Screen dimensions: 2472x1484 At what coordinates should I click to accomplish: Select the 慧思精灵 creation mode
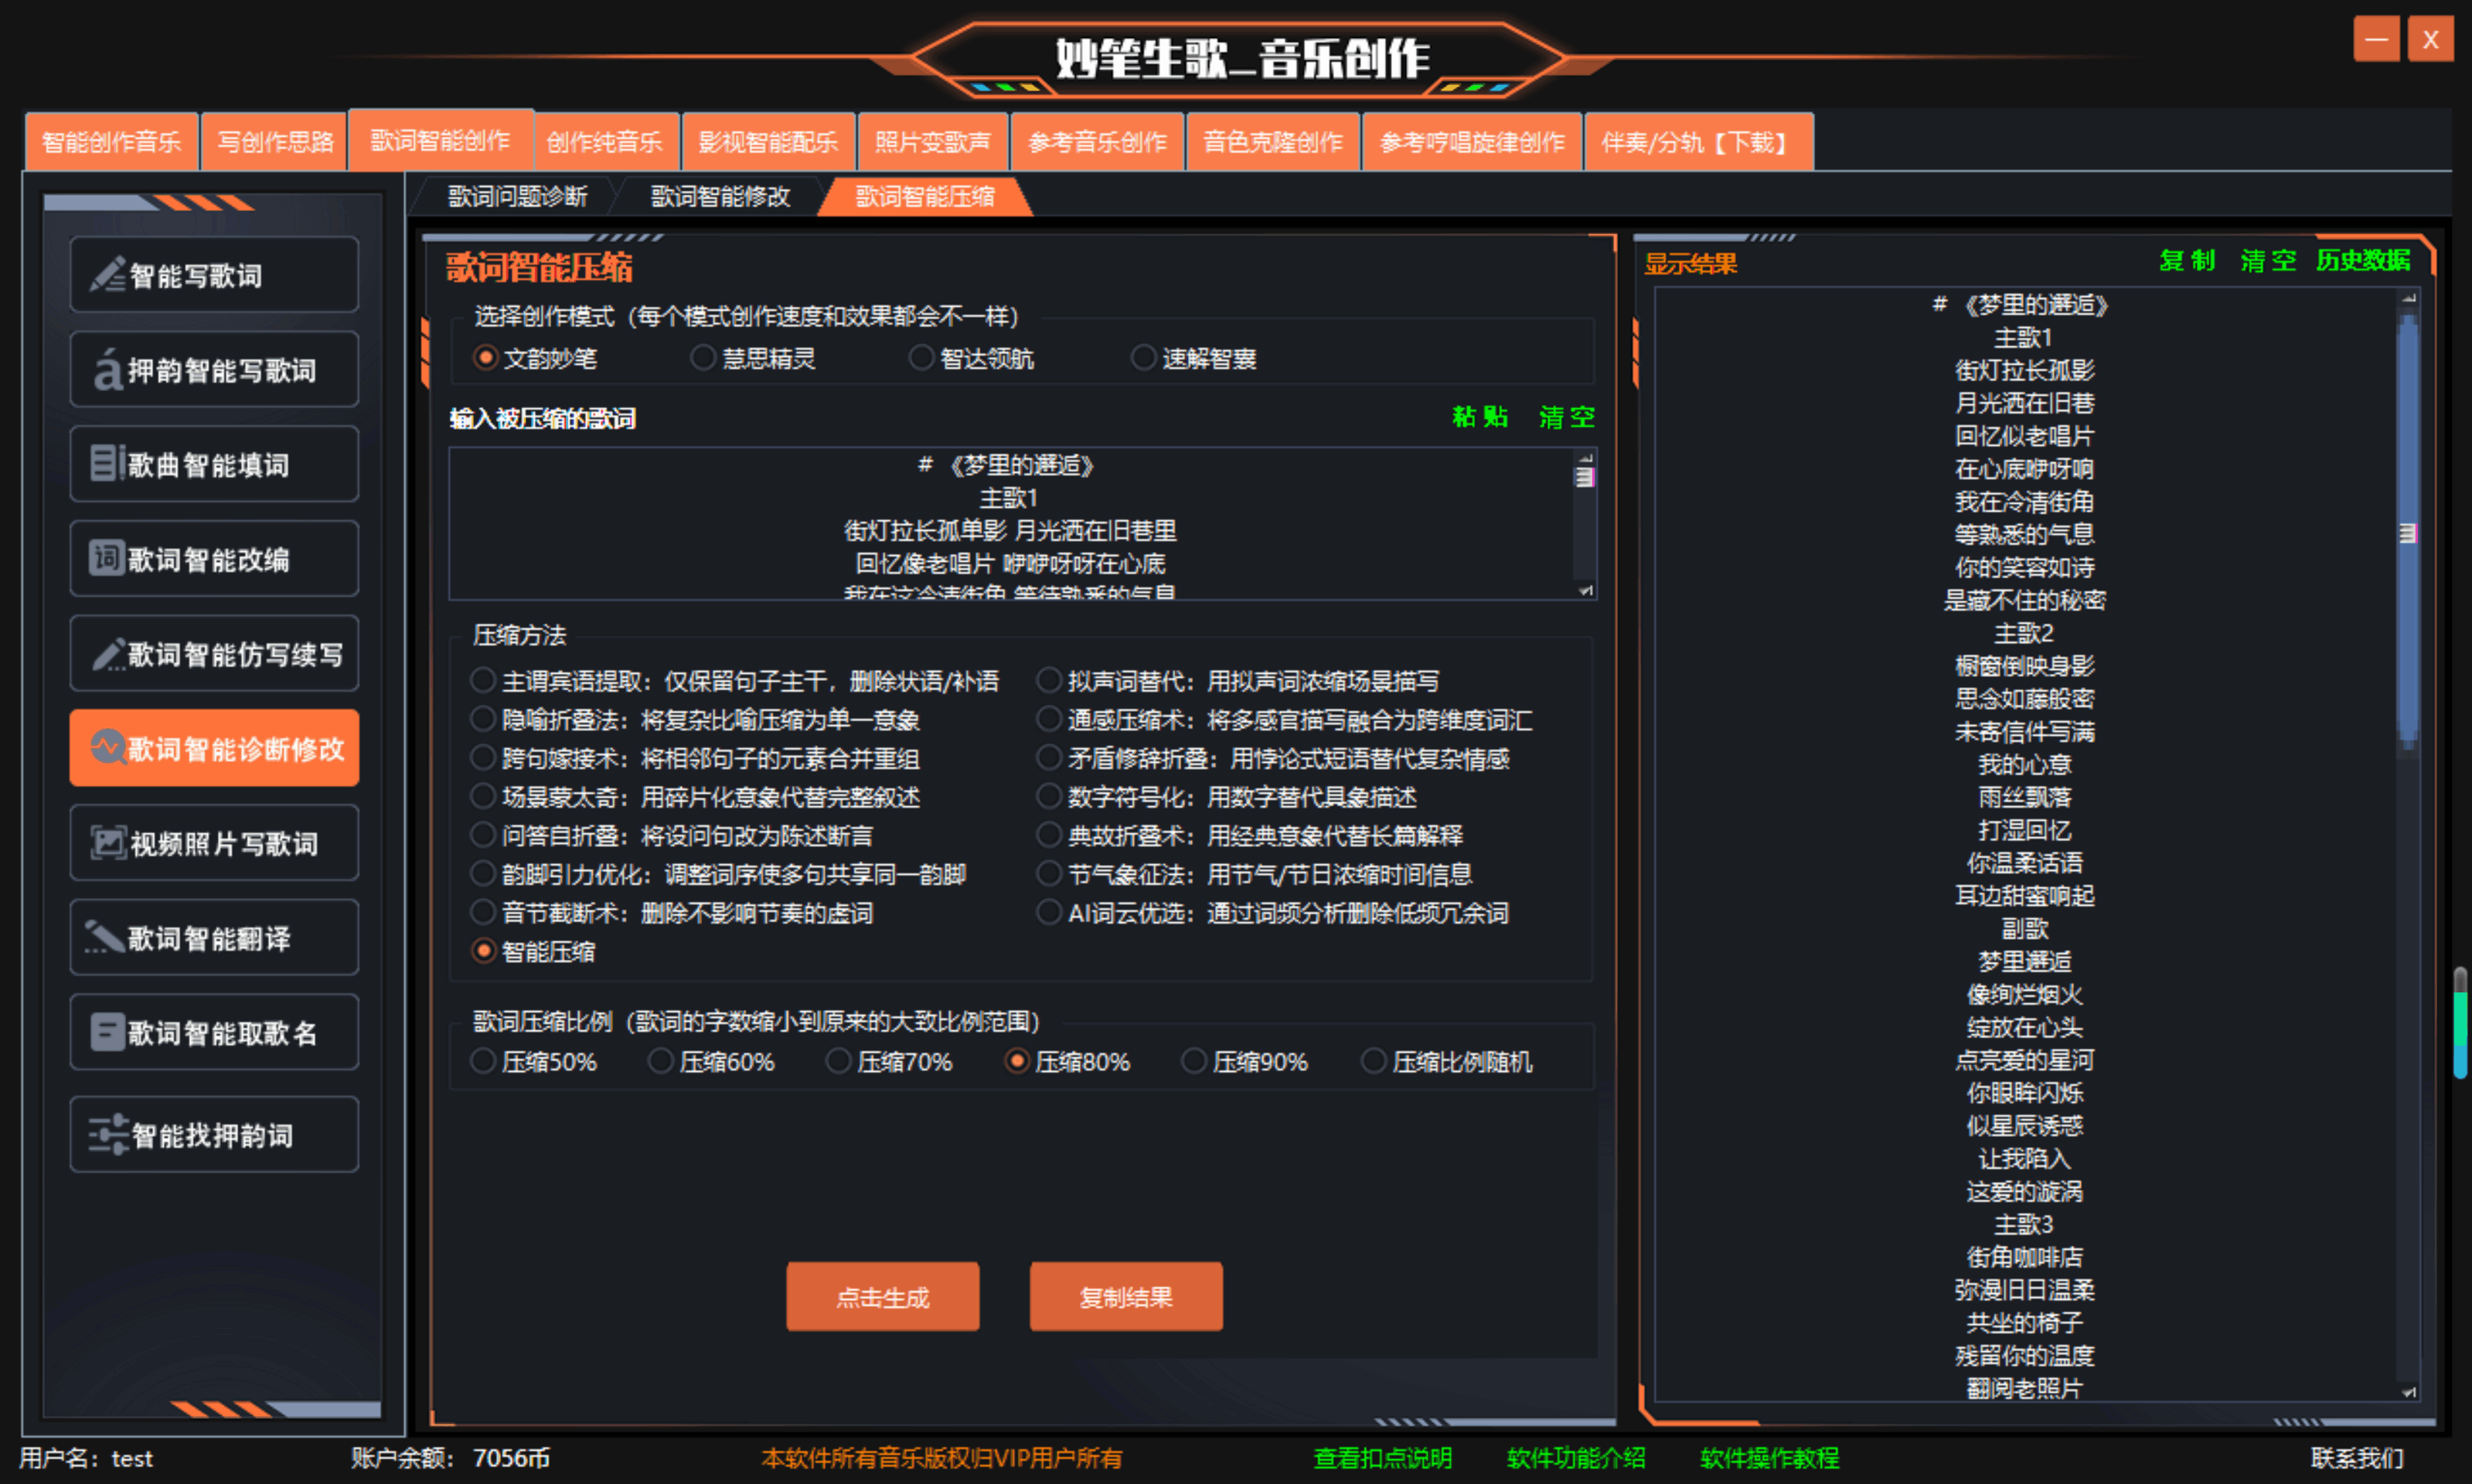[703, 357]
